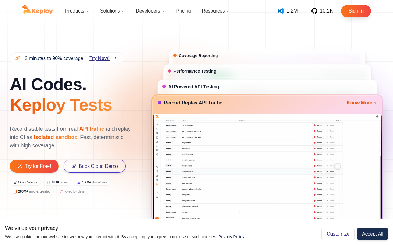Click the loved by devs heart badge

72,191
